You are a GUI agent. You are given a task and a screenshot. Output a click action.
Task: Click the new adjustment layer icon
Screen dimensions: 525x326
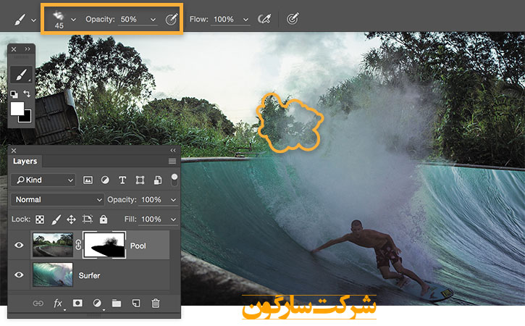pyautogui.click(x=97, y=304)
